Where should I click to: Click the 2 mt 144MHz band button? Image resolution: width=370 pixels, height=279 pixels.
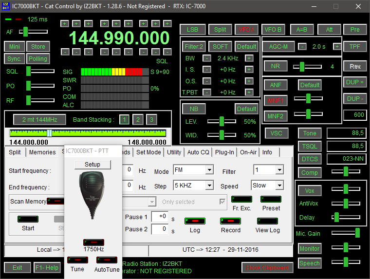click(x=39, y=119)
